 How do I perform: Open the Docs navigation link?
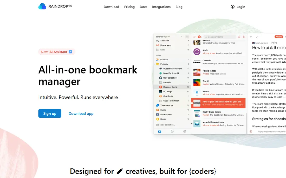(143, 7)
